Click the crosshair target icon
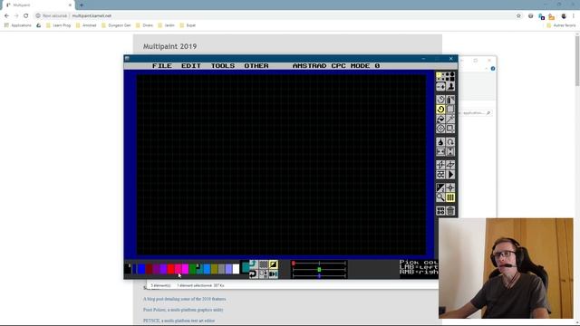This screenshot has height=326, width=580. tap(450, 187)
